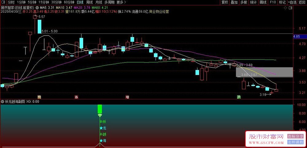Click the 标记 mark button

(282, 2)
